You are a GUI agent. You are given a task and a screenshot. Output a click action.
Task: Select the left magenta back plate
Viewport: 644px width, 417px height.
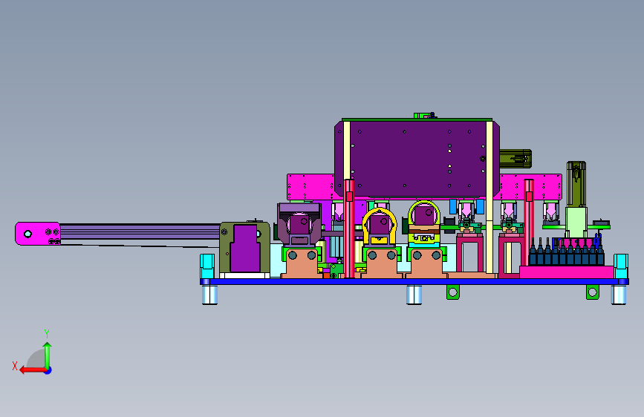[311, 187]
